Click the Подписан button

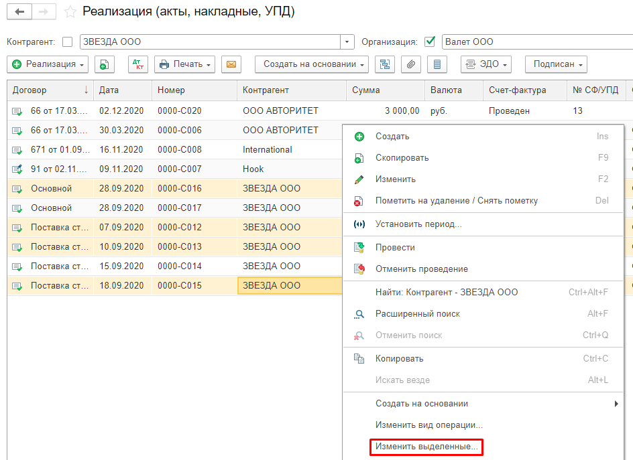pyautogui.click(x=556, y=64)
